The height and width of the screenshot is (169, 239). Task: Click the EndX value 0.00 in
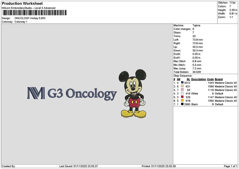click(196, 54)
